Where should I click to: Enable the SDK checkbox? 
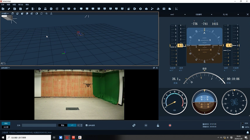coord(243,123)
